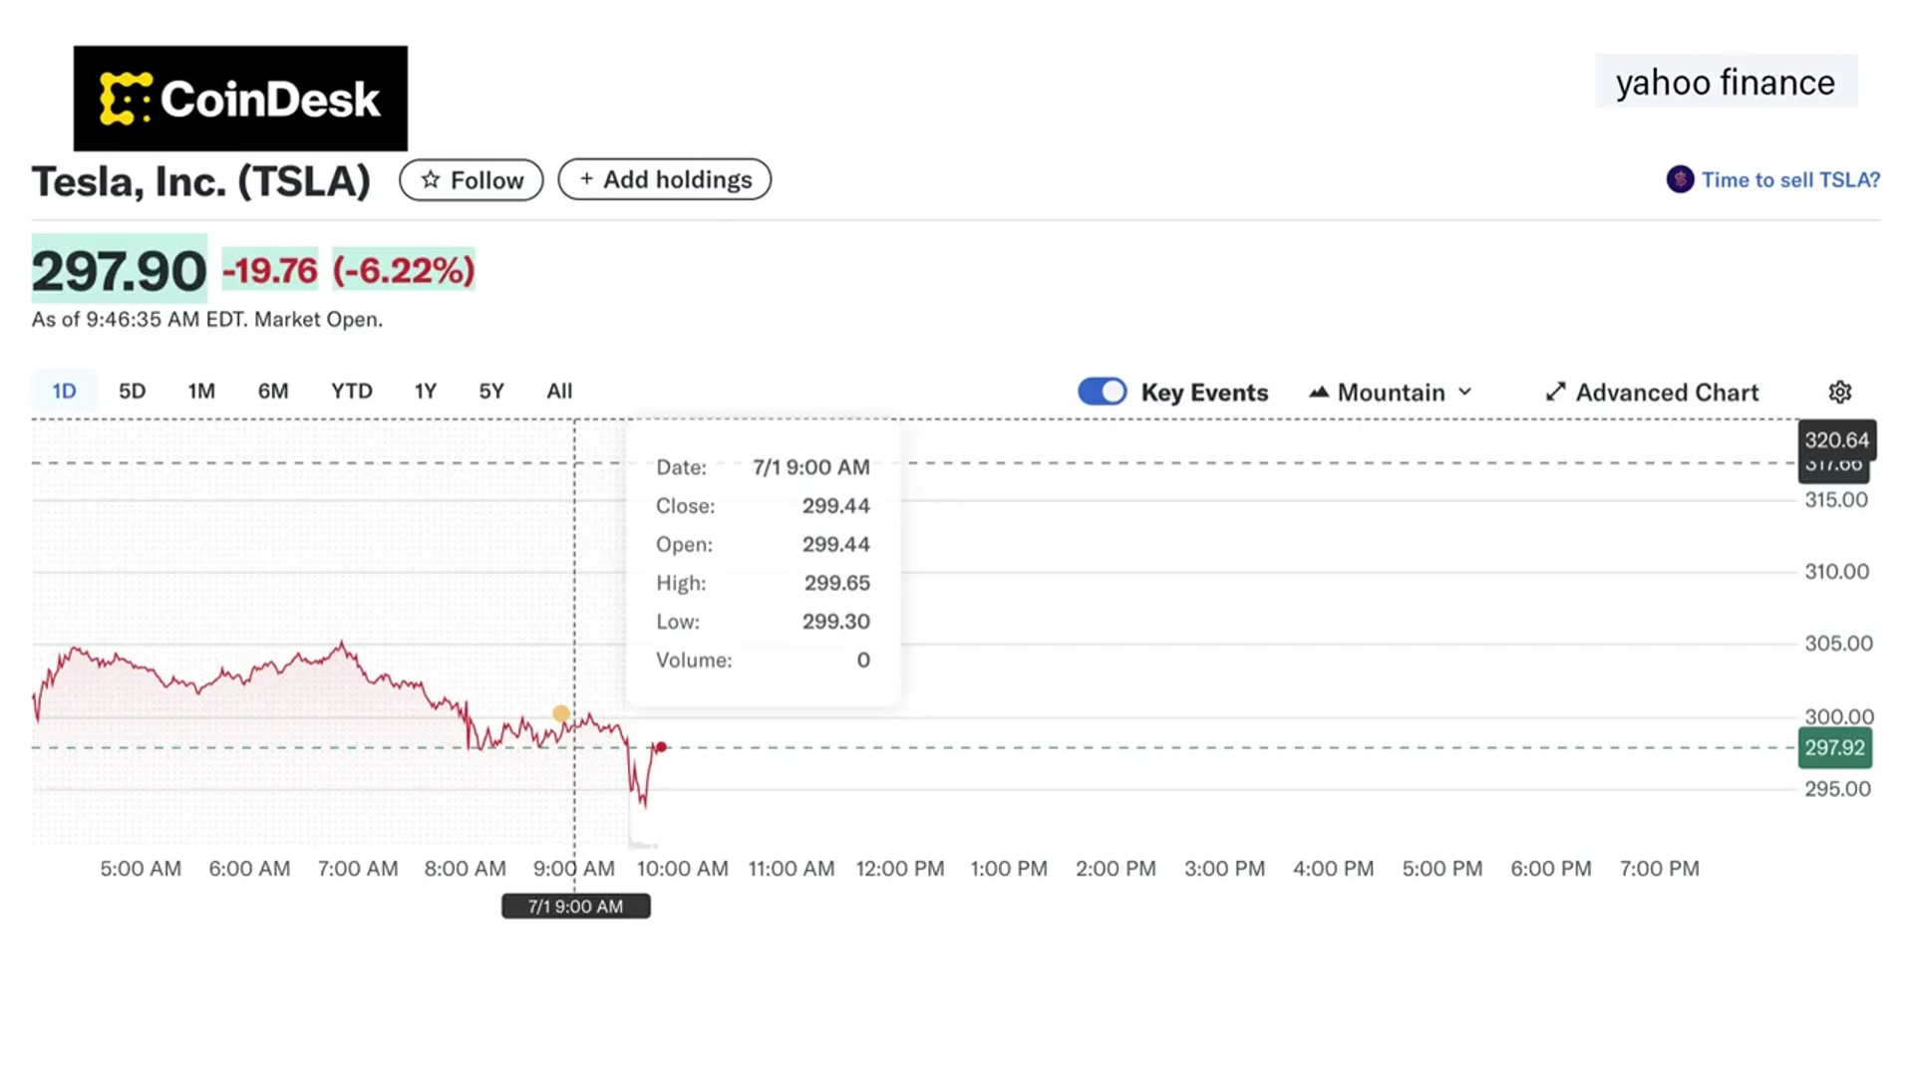Choose the YTD time range
Image resolution: width=1914 pixels, height=1076 pixels.
352,391
